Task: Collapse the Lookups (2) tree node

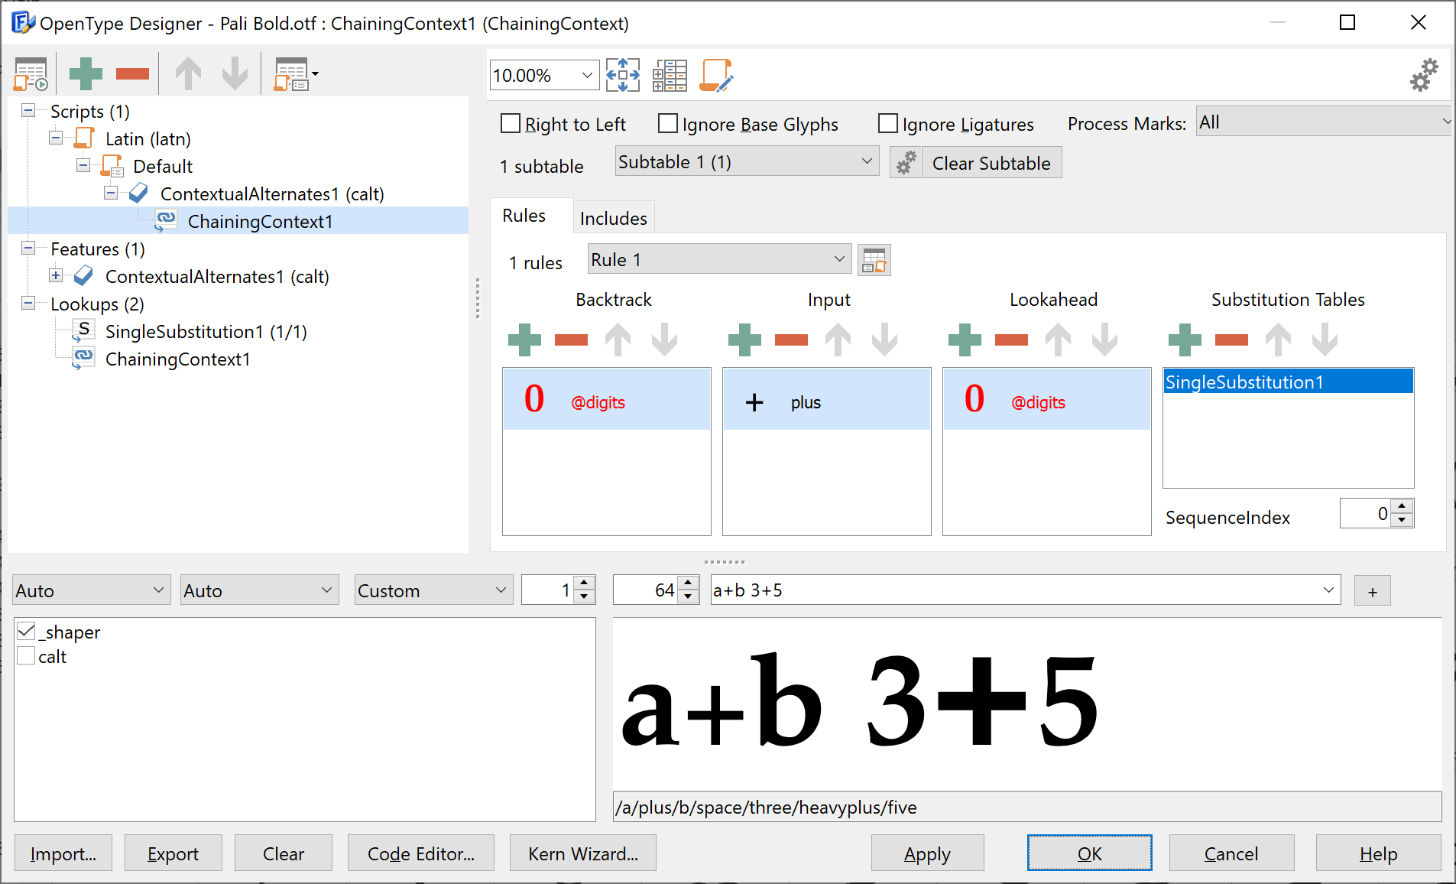Action: point(28,304)
